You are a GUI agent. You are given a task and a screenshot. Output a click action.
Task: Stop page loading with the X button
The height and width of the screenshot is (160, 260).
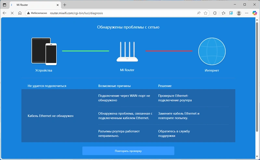click(12, 13)
